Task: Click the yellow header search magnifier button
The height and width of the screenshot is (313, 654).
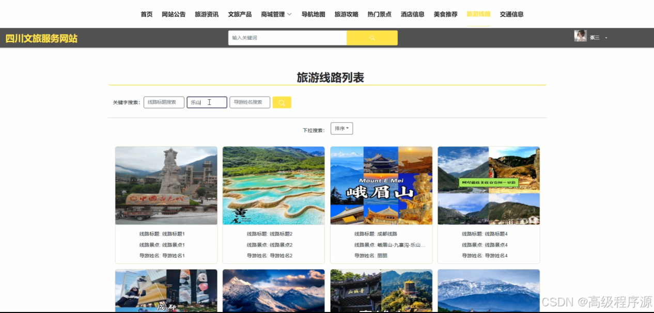Action: [x=372, y=38]
